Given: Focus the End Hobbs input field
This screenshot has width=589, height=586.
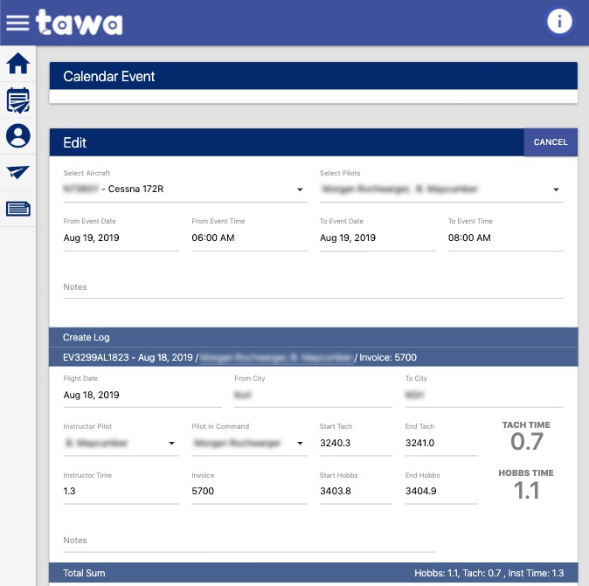Looking at the screenshot, I should (x=440, y=492).
